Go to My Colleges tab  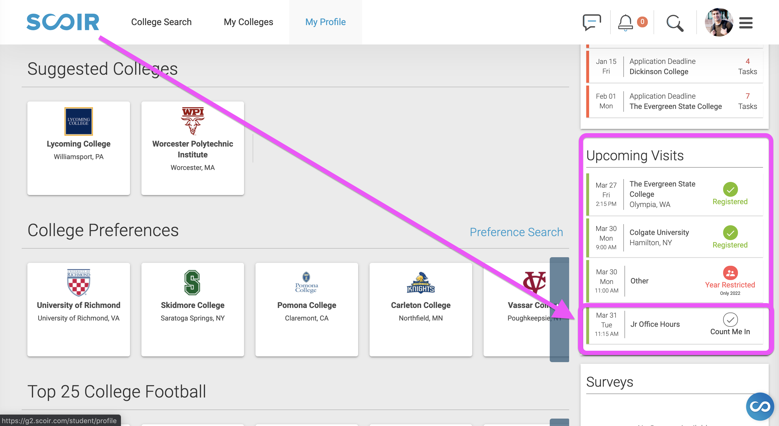248,22
